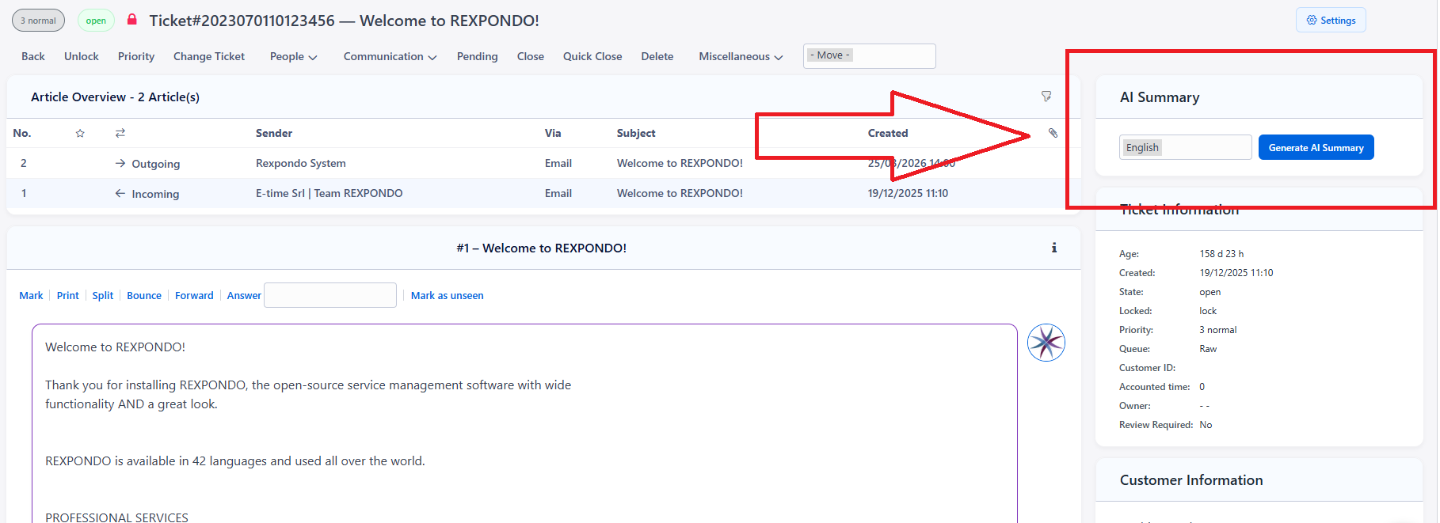
Task: Open the article filter funnel icon
Action: click(x=1046, y=97)
